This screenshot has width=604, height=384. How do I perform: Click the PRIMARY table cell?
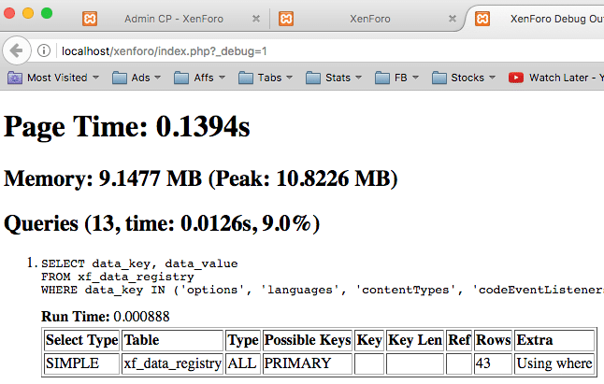coord(308,363)
